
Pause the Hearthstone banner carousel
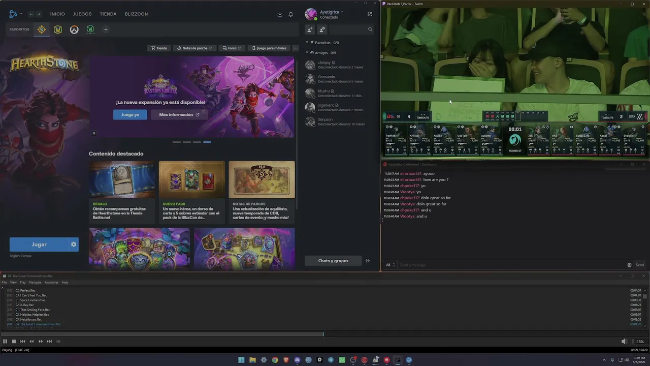pyautogui.click(x=94, y=133)
